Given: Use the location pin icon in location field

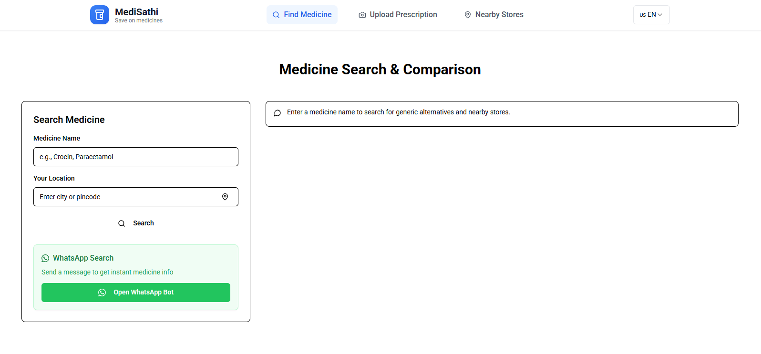Looking at the screenshot, I should (x=225, y=197).
